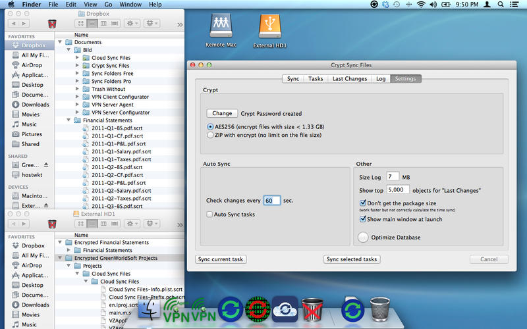Open the External HD1 desktop drive icon

269,26
